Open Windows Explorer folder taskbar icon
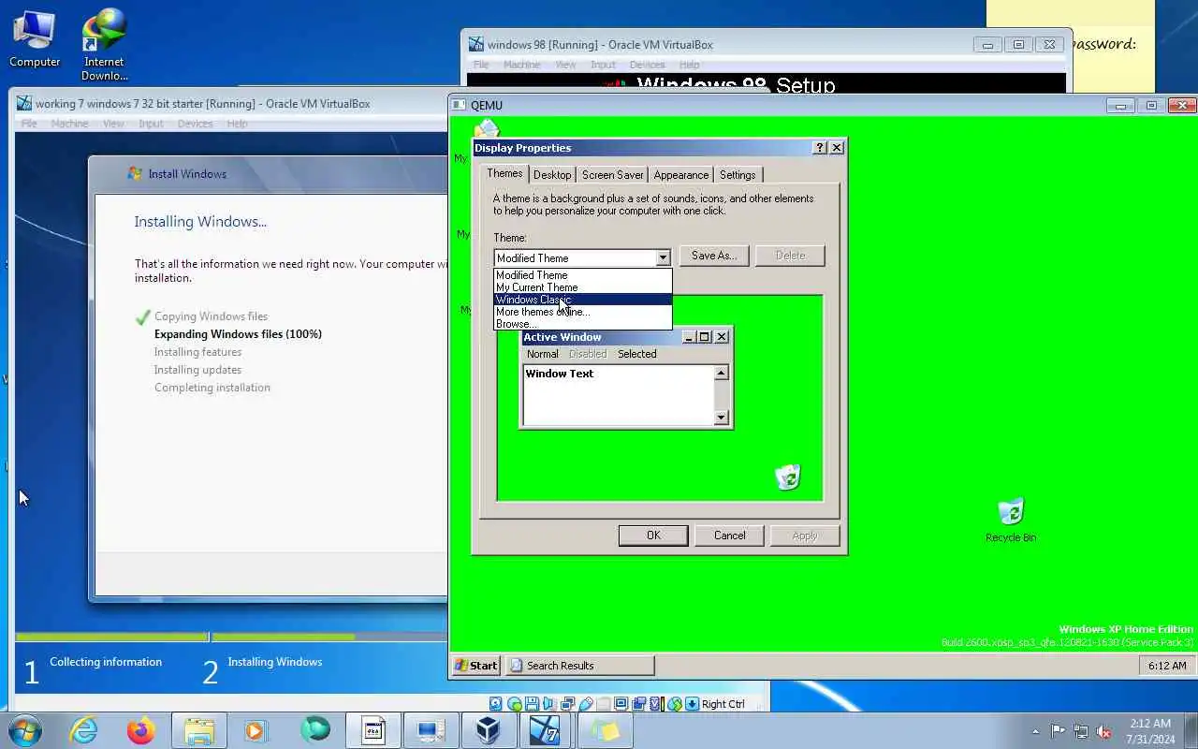Viewport: 1198px width, 749px height. pos(199,730)
